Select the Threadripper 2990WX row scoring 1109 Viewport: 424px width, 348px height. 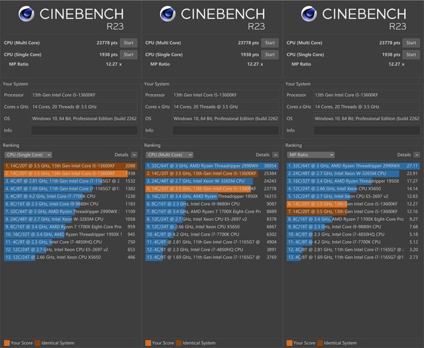[71, 212]
